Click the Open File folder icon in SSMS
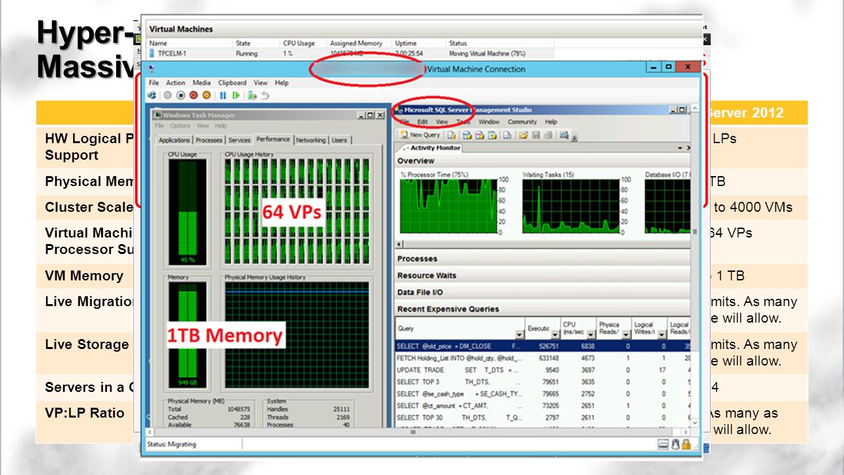The height and width of the screenshot is (475, 844). pos(523,135)
